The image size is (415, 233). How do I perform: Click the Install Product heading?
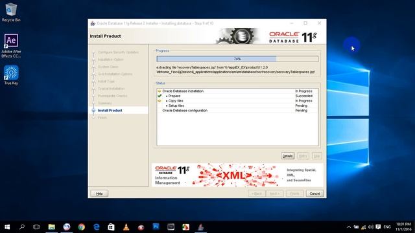pyautogui.click(x=105, y=36)
